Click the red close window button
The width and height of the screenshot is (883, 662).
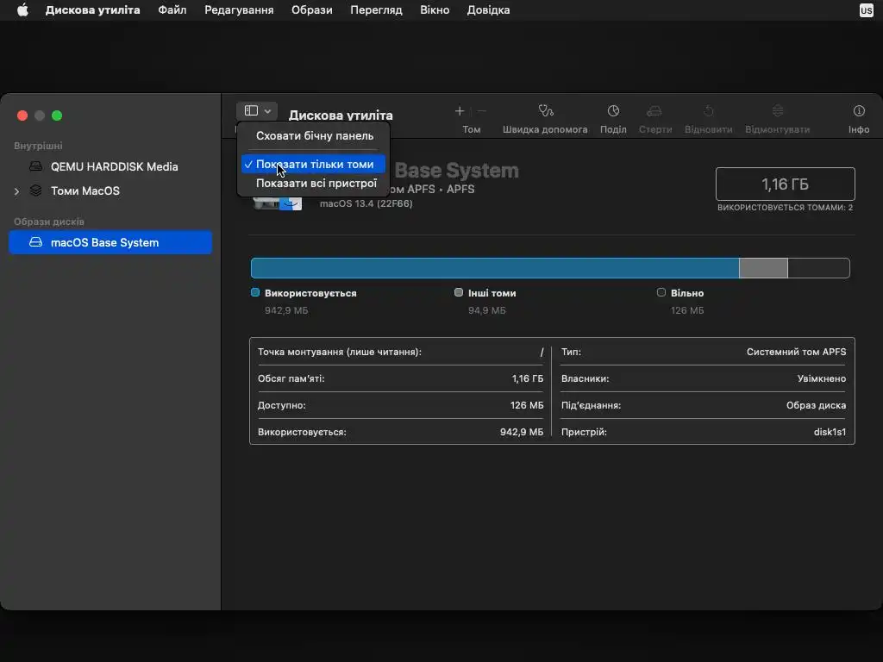click(x=22, y=116)
